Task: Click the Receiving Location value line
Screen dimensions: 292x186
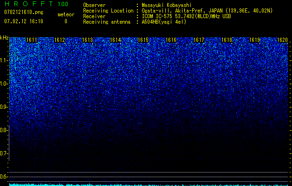Action: 207,11
